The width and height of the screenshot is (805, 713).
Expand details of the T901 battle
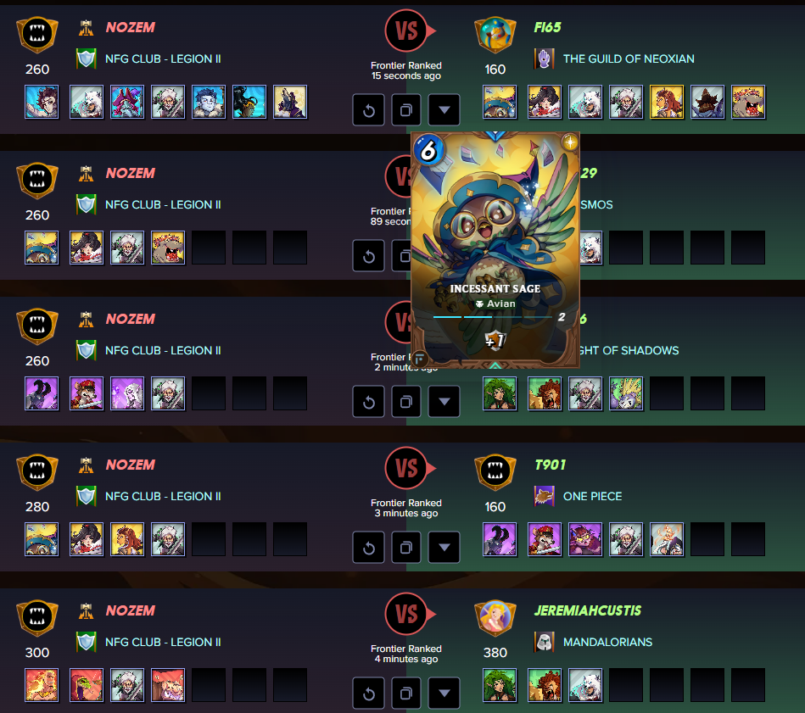click(x=444, y=548)
